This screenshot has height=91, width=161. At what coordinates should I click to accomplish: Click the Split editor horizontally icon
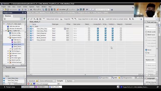(x=90, y=10)
